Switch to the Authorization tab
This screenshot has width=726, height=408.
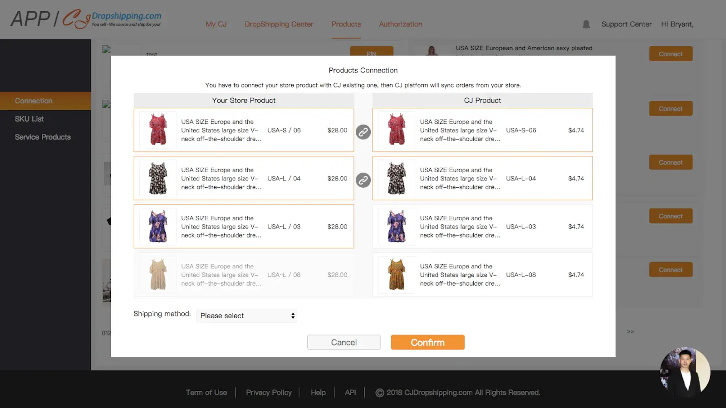coord(400,24)
